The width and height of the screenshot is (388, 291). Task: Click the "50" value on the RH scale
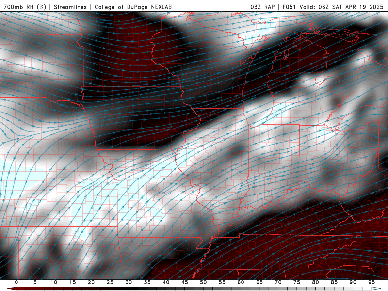tap(203, 282)
